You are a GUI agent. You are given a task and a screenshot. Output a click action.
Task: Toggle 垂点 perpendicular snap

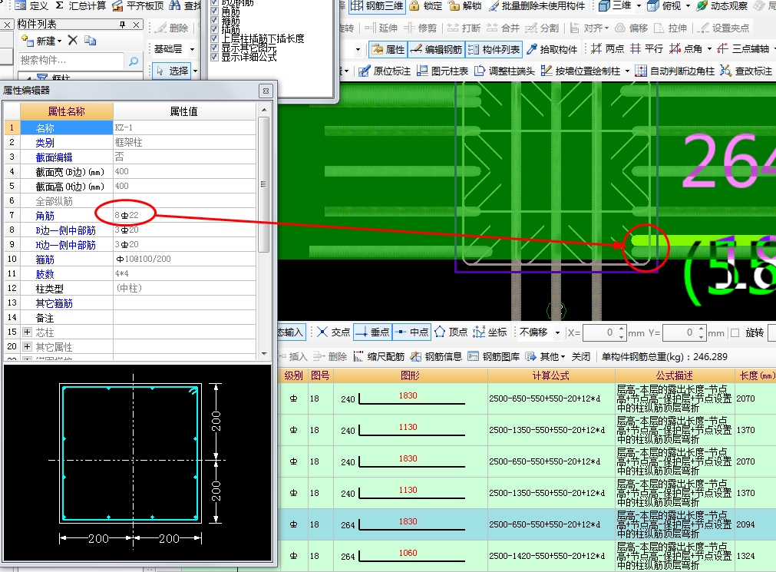coord(373,332)
